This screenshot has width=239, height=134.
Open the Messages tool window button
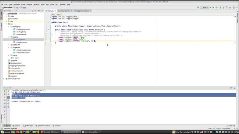coord(28,126)
